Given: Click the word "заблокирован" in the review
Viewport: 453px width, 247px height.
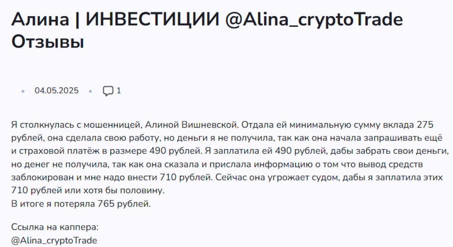Looking at the screenshot, I should click(x=40, y=178).
